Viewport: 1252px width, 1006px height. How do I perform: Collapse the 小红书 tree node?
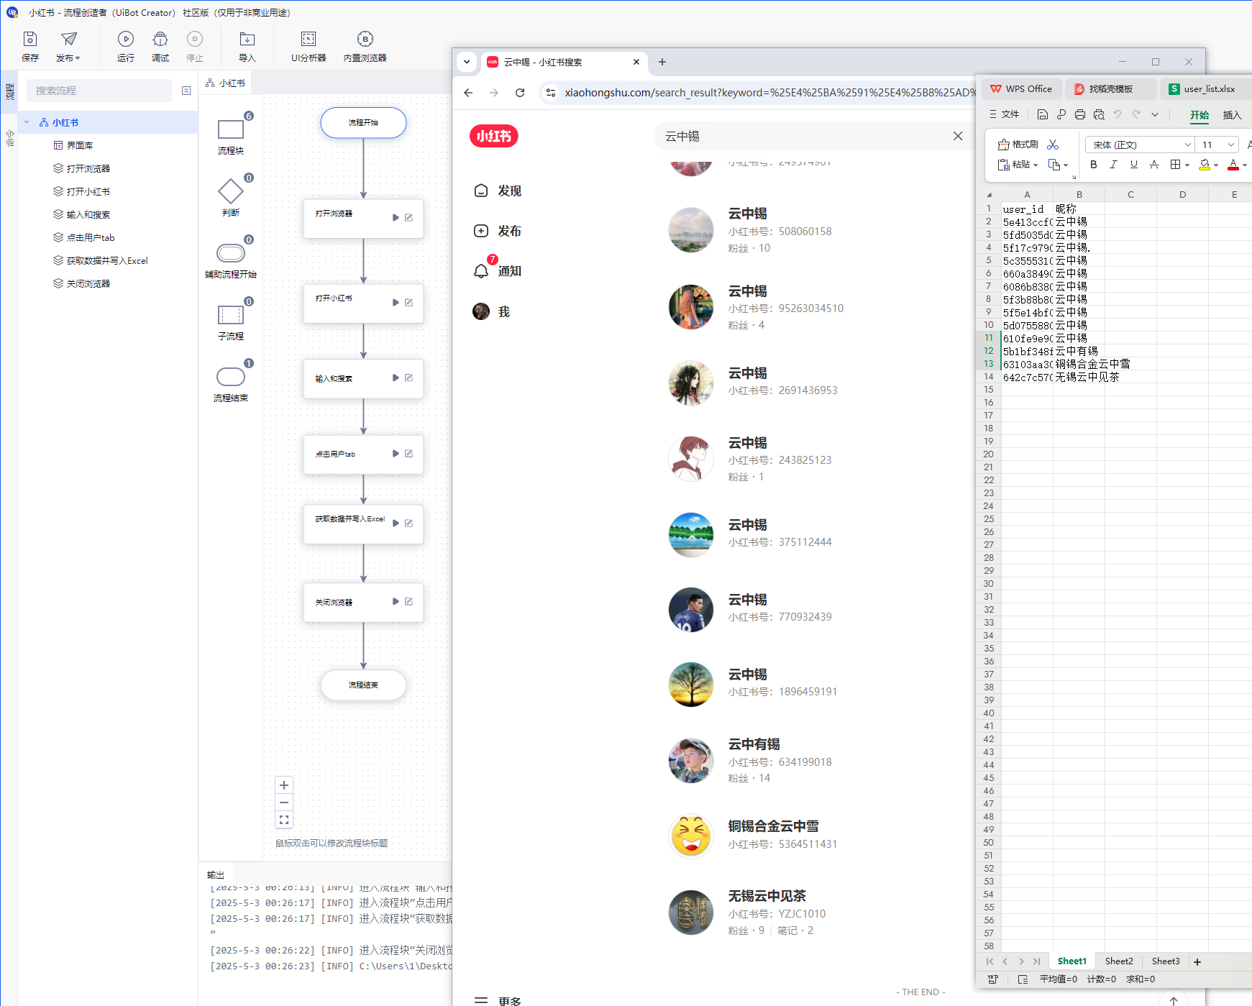click(x=27, y=122)
